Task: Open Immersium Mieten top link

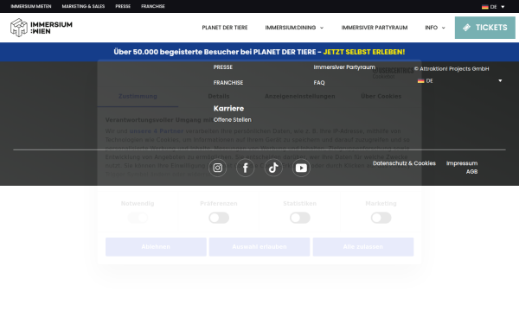Action: (31, 6)
